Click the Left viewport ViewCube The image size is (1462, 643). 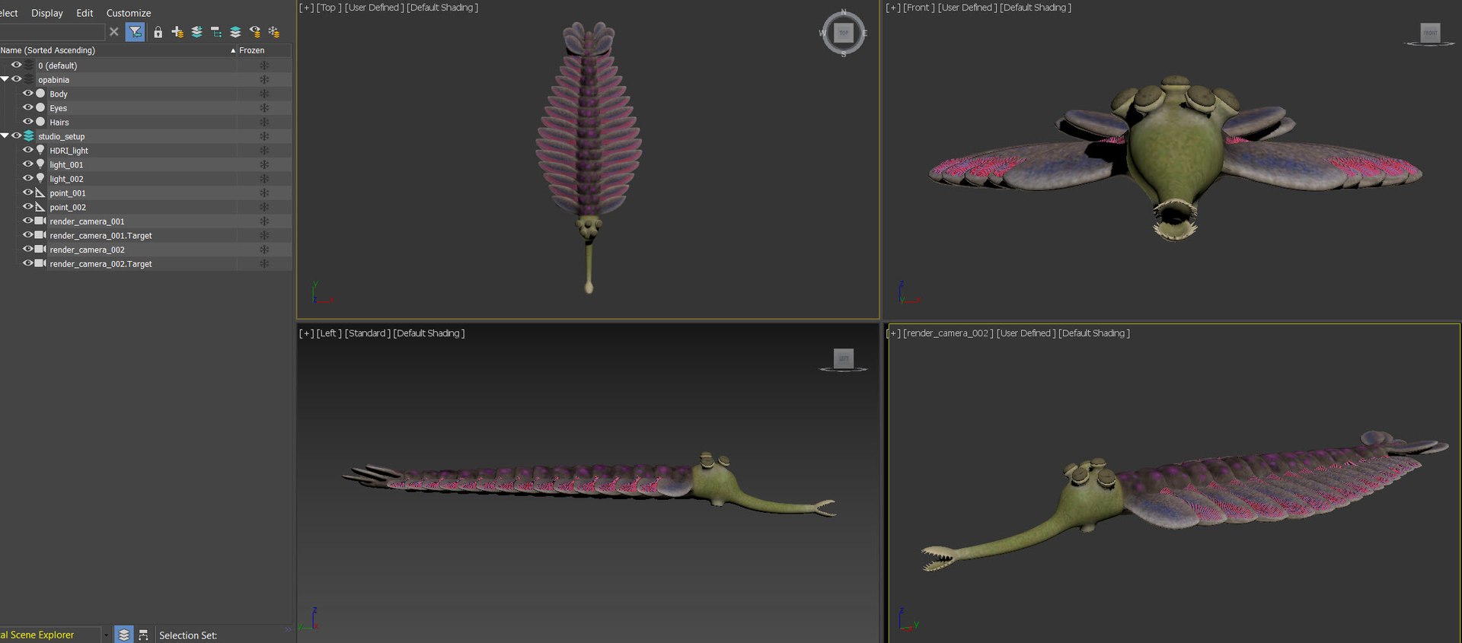click(x=843, y=358)
